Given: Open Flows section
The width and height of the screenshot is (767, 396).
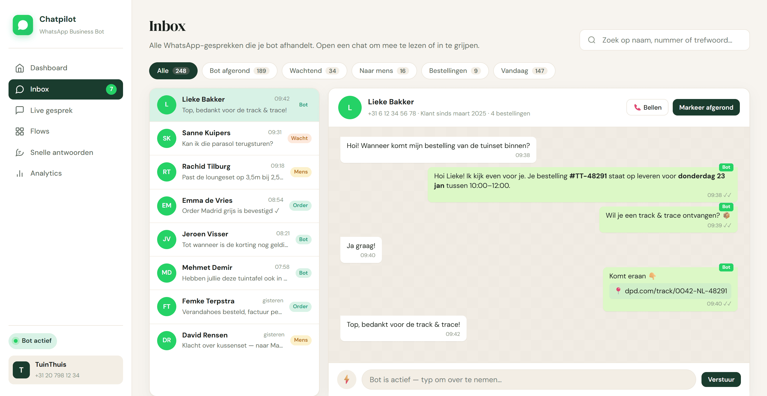Looking at the screenshot, I should click(x=66, y=131).
